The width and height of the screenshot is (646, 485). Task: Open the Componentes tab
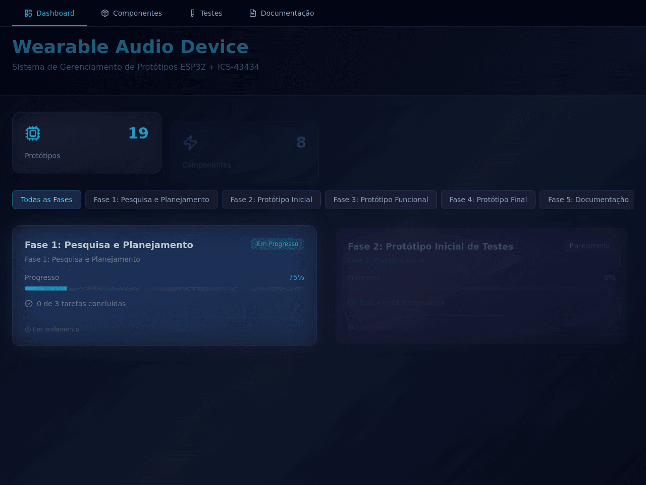tap(131, 13)
